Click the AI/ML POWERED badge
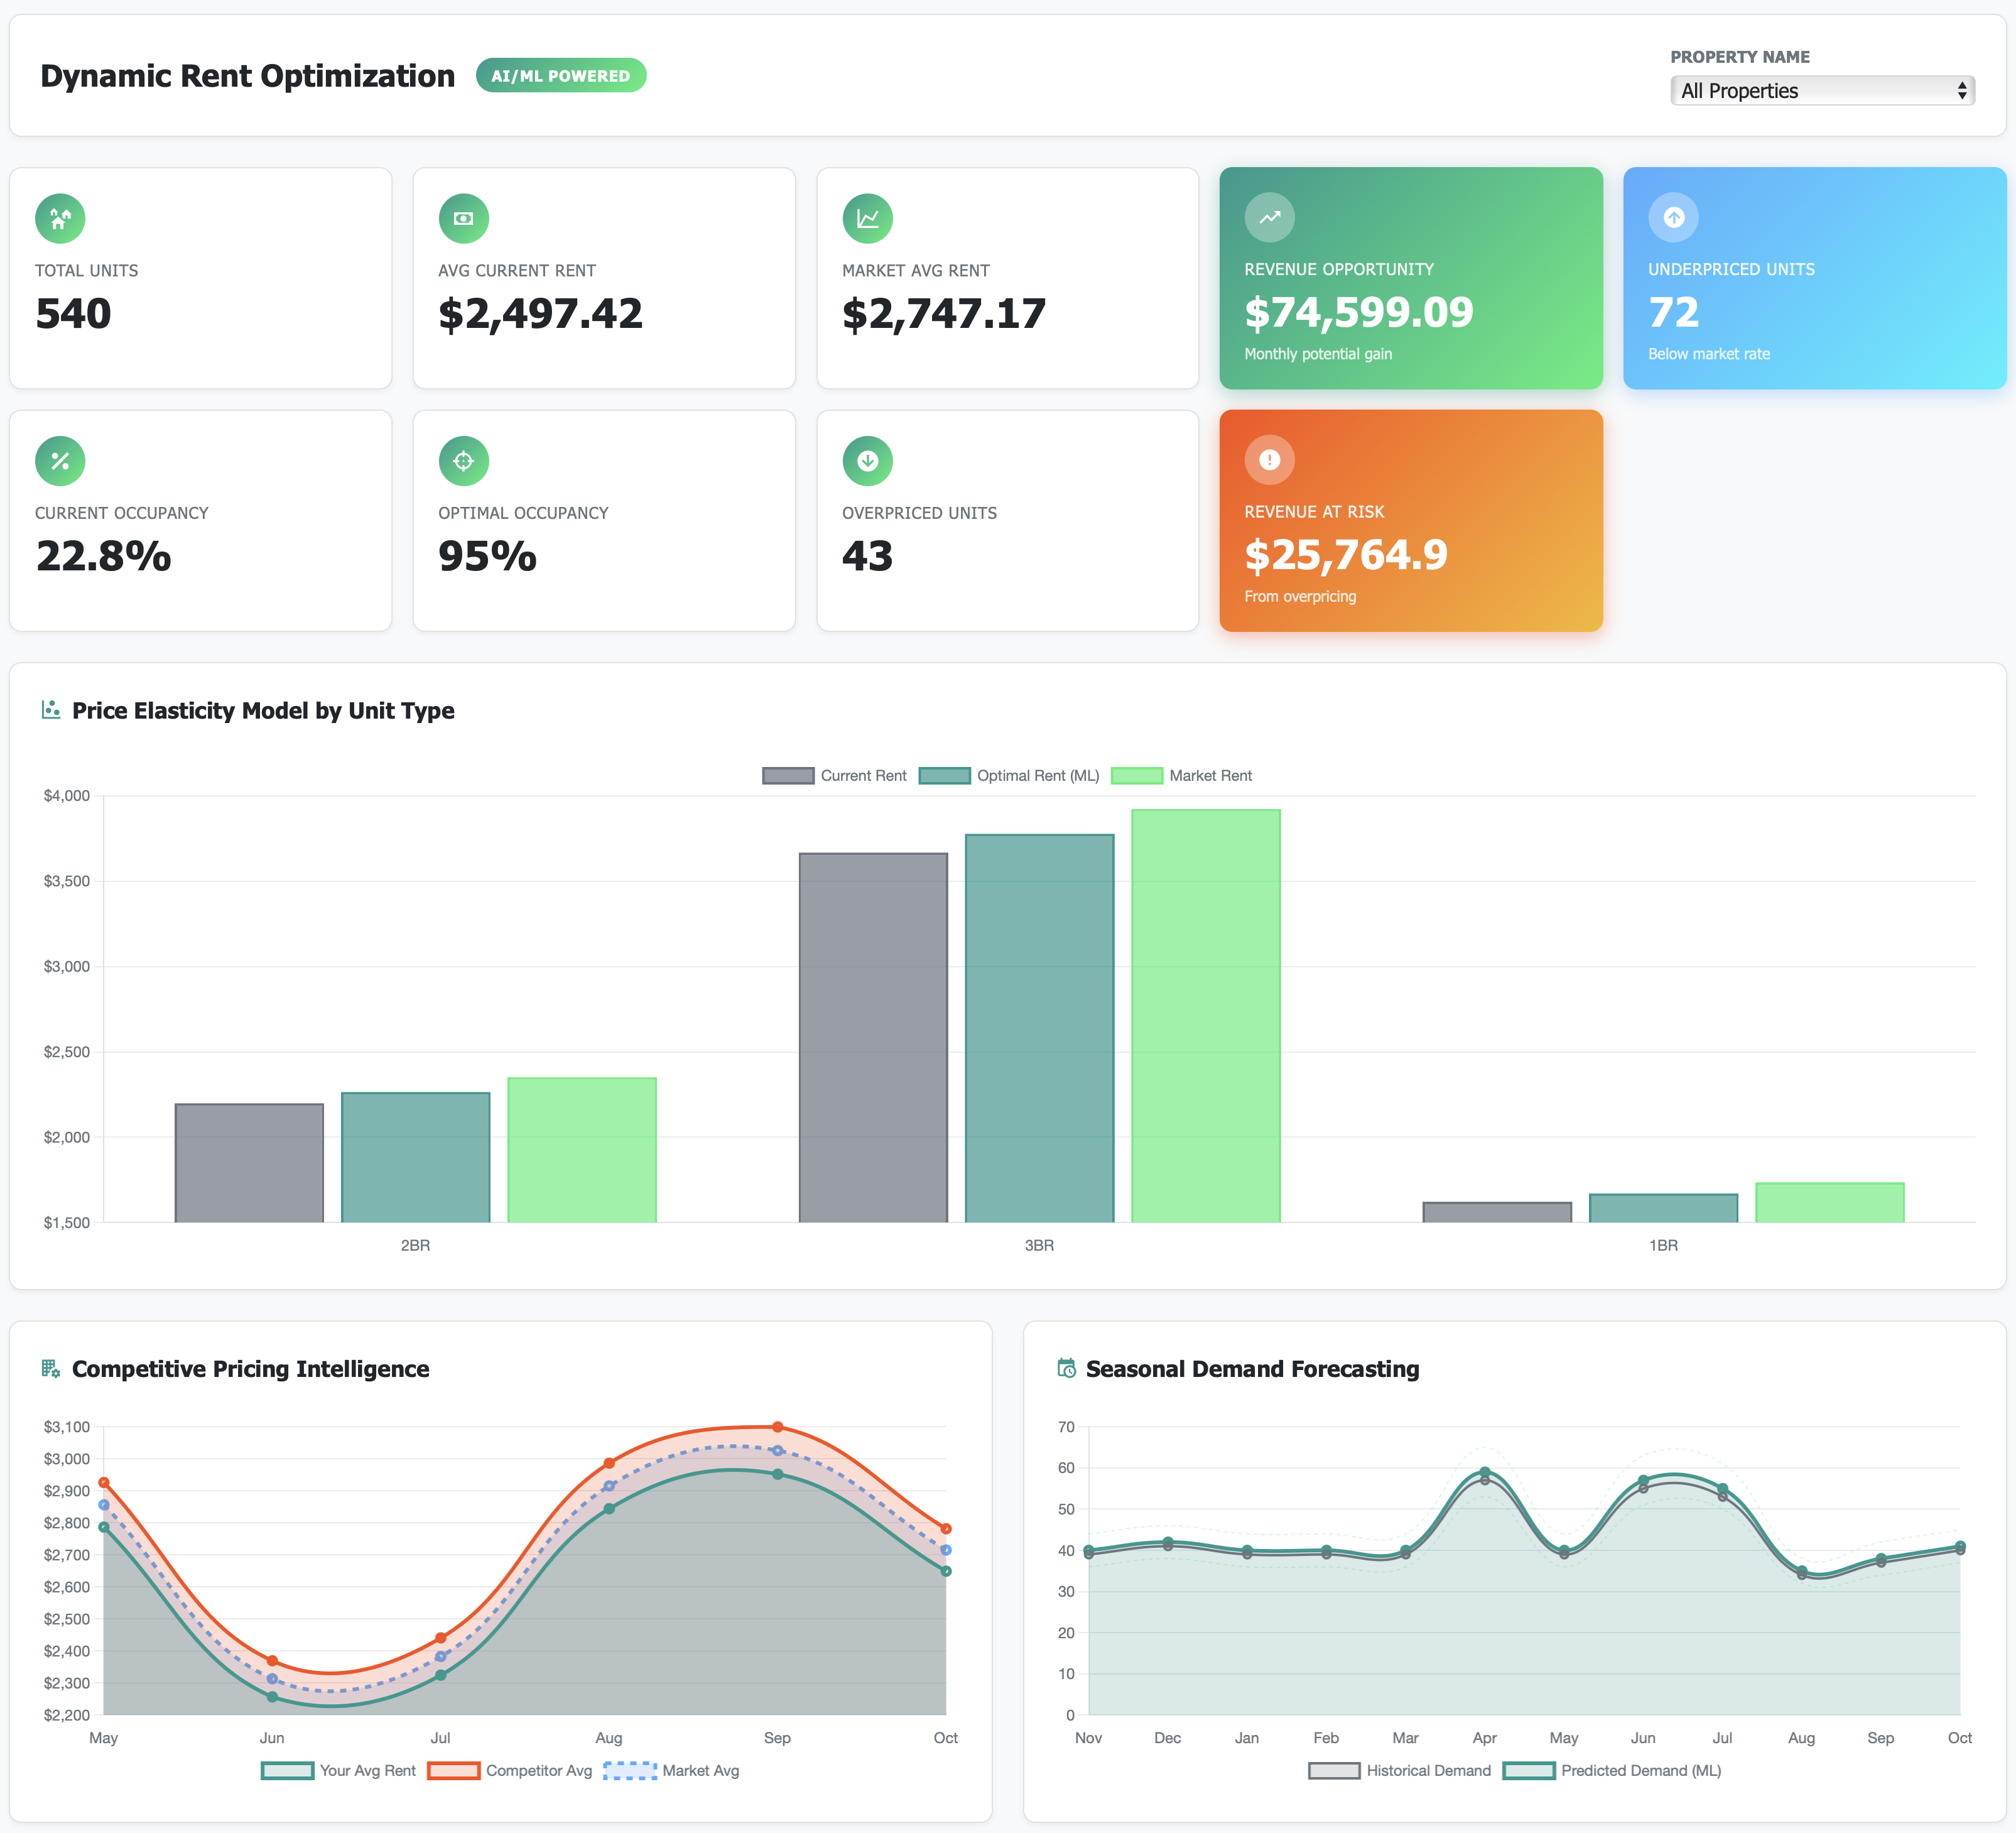Viewport: 2016px width, 1833px height. point(560,76)
